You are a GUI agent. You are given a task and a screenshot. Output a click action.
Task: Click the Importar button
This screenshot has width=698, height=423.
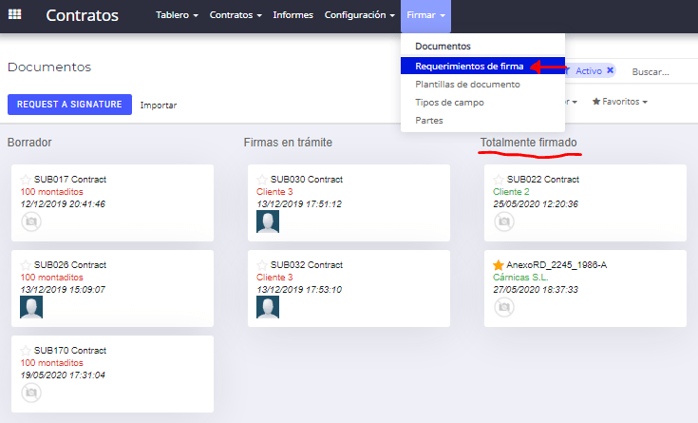coord(159,106)
